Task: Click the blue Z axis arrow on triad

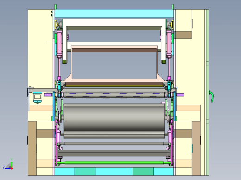Action: tap(7, 168)
